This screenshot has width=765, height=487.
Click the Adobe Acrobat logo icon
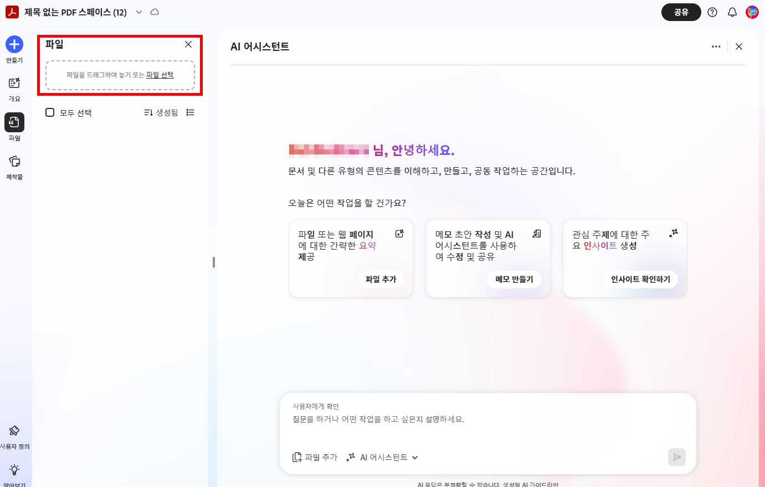(12, 12)
